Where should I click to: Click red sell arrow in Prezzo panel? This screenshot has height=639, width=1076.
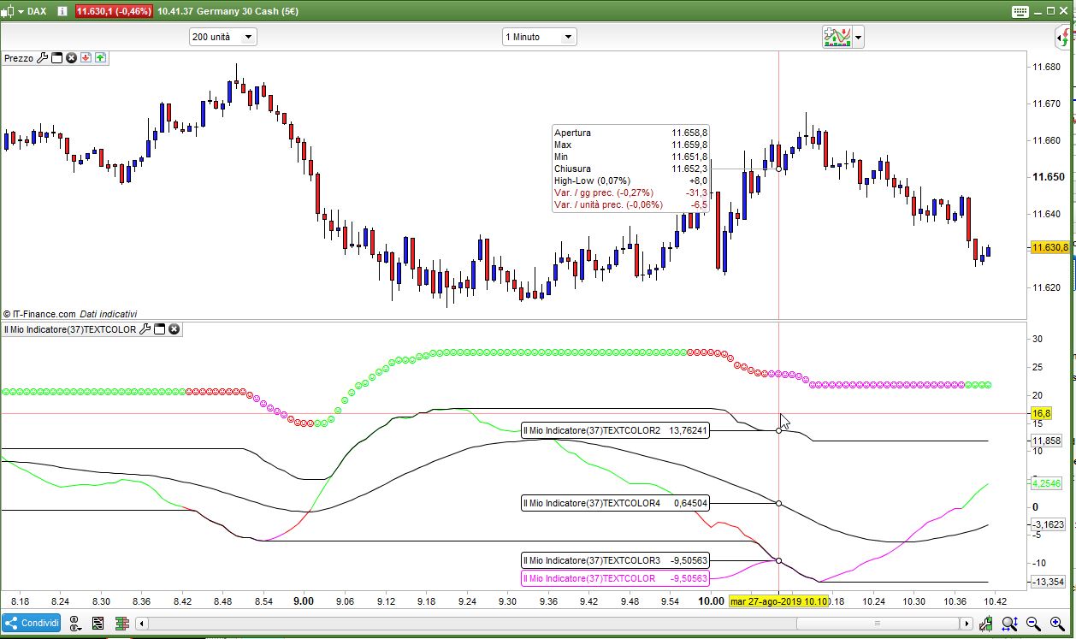pos(86,58)
